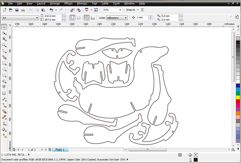Apply layout to all pages toggle
241x163 pixels.
tap(87, 18)
